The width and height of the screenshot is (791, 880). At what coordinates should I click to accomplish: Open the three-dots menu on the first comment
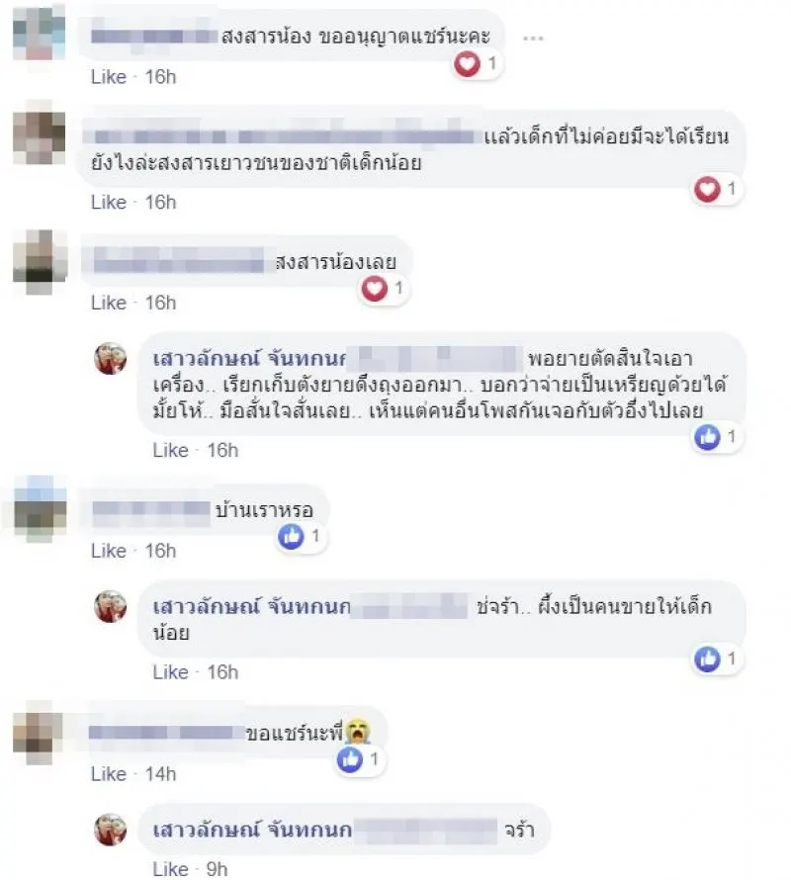532,39
